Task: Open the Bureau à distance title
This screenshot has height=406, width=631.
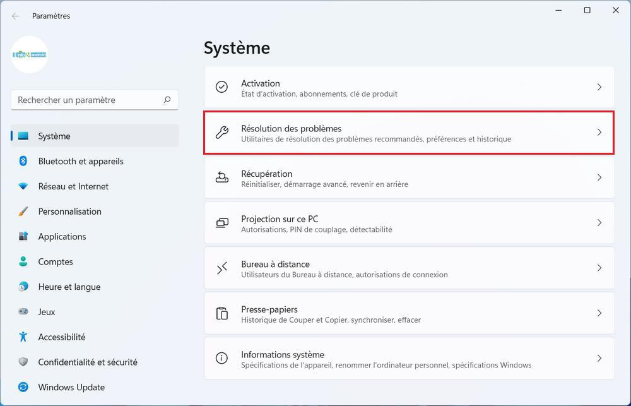Action: coord(275,264)
